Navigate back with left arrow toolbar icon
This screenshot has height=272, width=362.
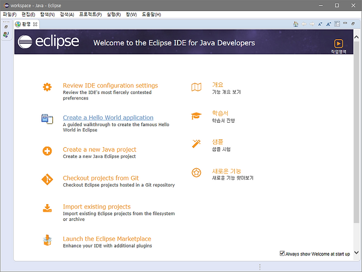tap(304, 24)
